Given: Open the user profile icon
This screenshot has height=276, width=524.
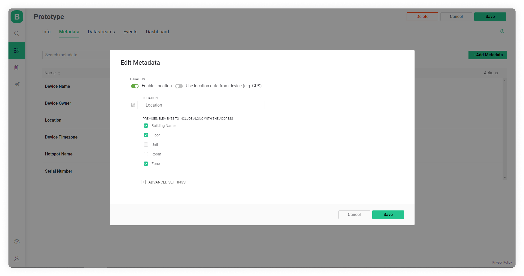Looking at the screenshot, I should click(x=17, y=259).
